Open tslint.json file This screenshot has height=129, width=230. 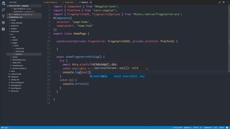pos(15,91)
